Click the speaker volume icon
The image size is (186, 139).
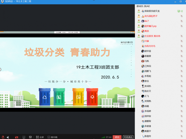(x=8, y=137)
